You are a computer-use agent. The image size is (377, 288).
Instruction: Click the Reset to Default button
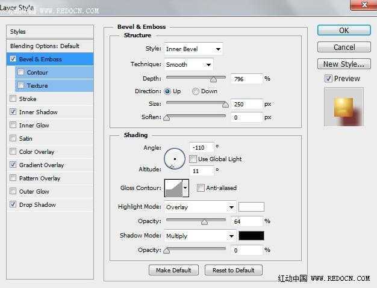(x=234, y=270)
